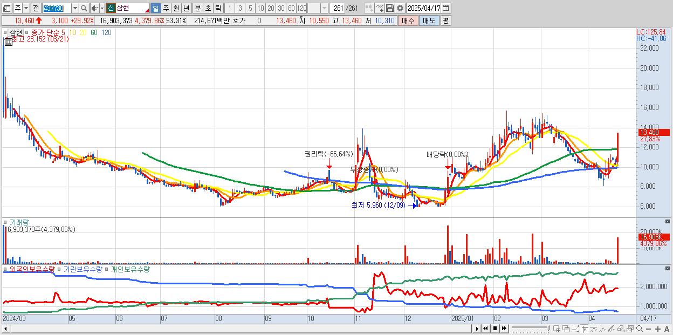Viewport: 673px width, 335px height.
Task: Choose the 5 interval button
Action: pos(250,8)
